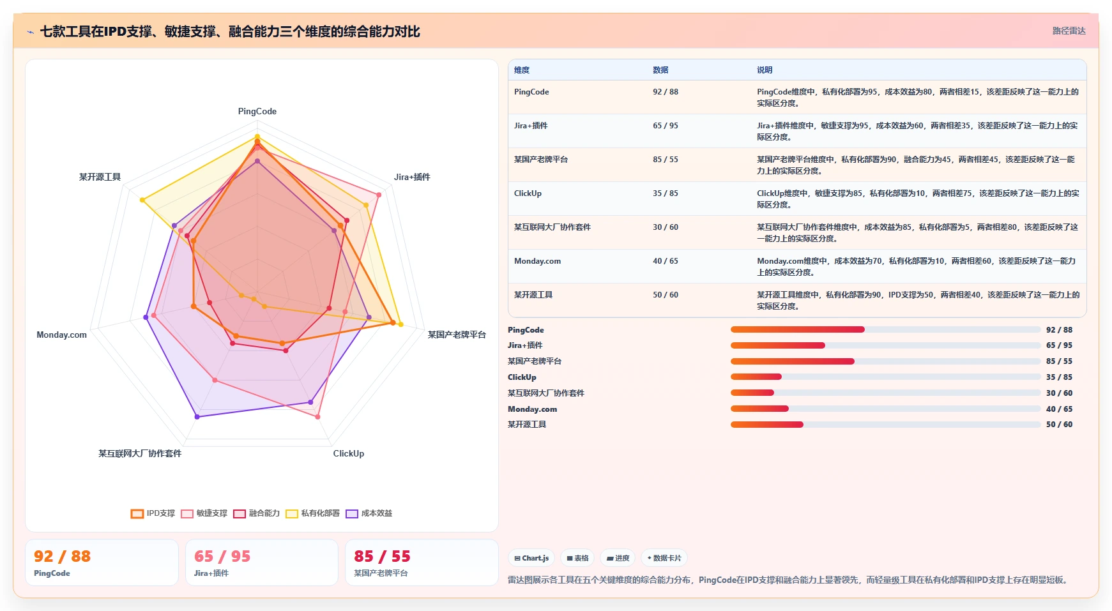The width and height of the screenshot is (1112, 611).
Task: Open the Jira+插件 65 / 95 data card
Action: click(262, 562)
